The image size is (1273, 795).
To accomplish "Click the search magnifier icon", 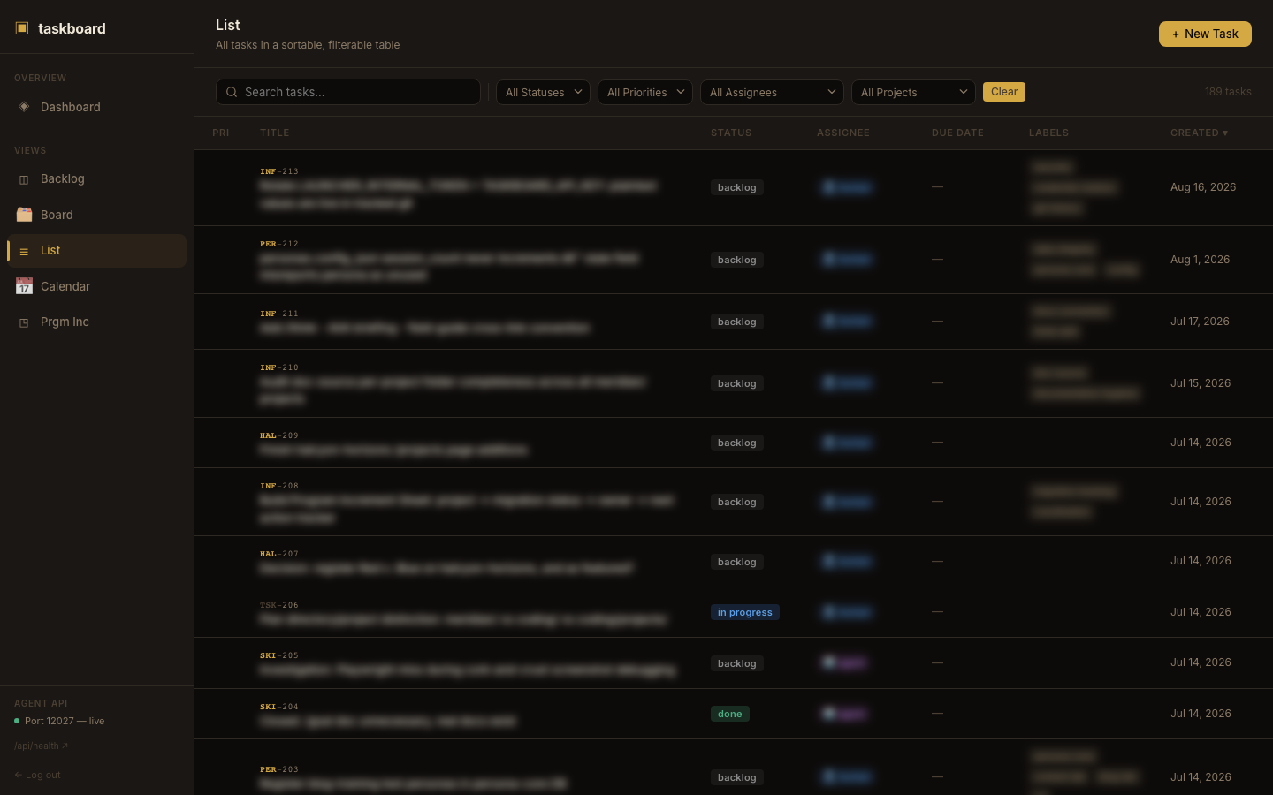I will pyautogui.click(x=232, y=92).
